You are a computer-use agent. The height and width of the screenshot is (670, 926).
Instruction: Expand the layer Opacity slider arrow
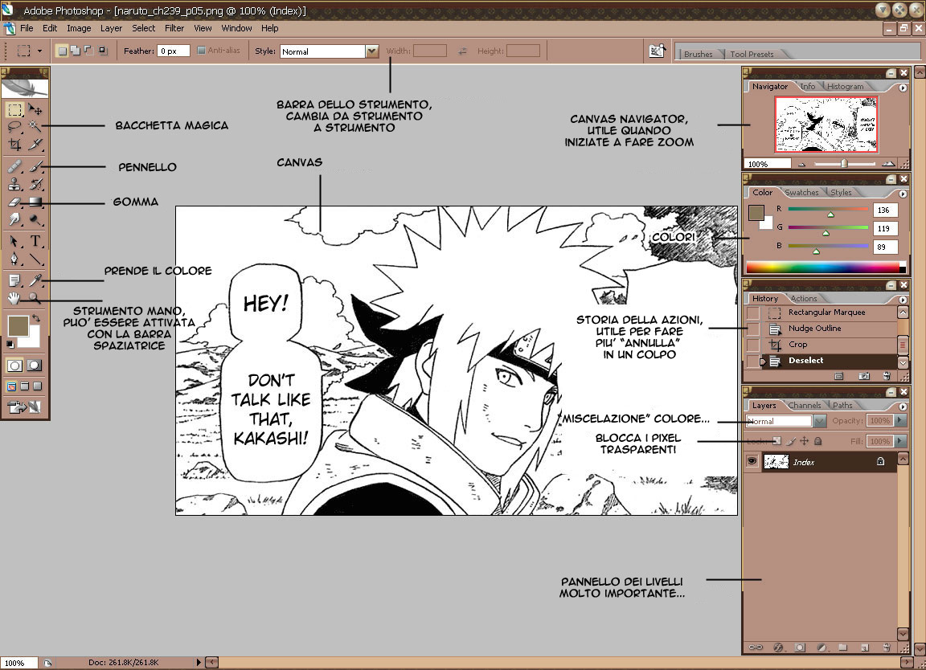point(899,421)
